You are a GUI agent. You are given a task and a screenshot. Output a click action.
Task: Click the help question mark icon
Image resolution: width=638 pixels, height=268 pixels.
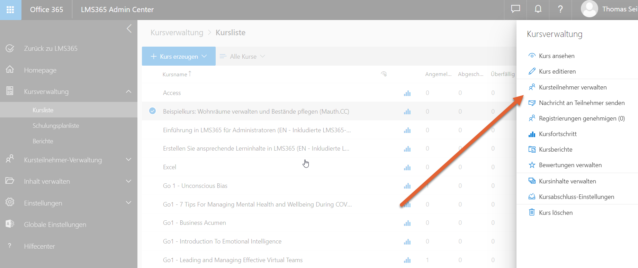(x=560, y=9)
